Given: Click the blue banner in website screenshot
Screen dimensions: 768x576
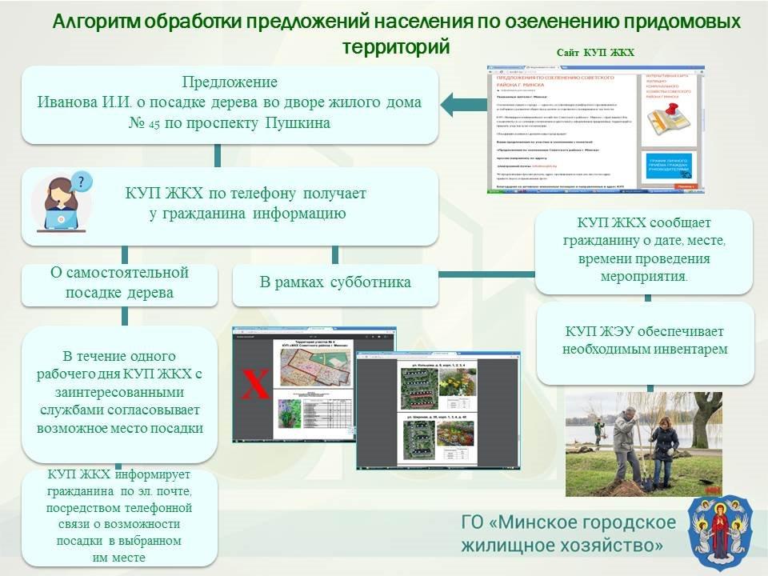Looking at the screenshot, I should coord(669,166).
